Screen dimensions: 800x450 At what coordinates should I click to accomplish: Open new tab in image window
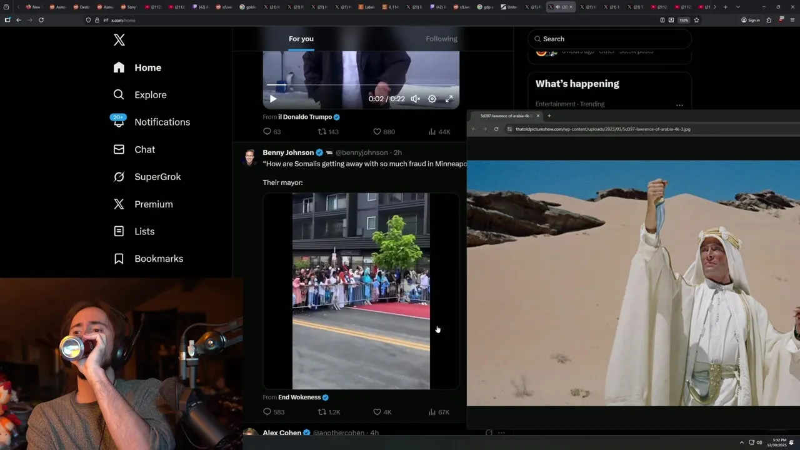click(x=549, y=116)
